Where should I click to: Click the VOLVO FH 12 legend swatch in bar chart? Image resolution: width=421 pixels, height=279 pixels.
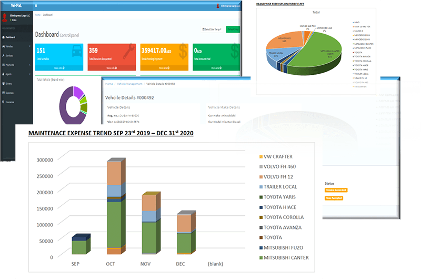261,177
